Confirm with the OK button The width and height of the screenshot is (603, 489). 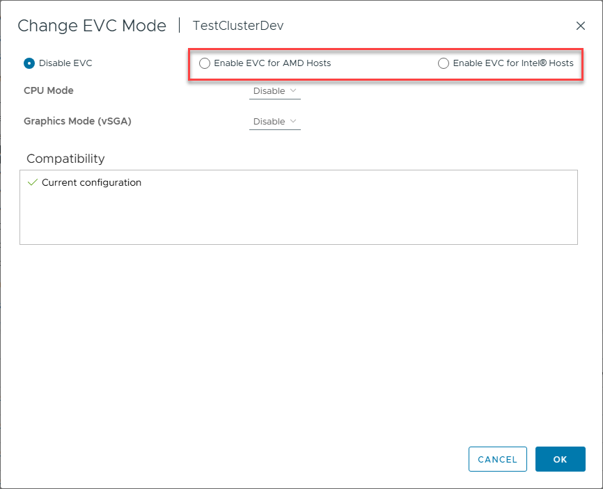pyautogui.click(x=560, y=459)
